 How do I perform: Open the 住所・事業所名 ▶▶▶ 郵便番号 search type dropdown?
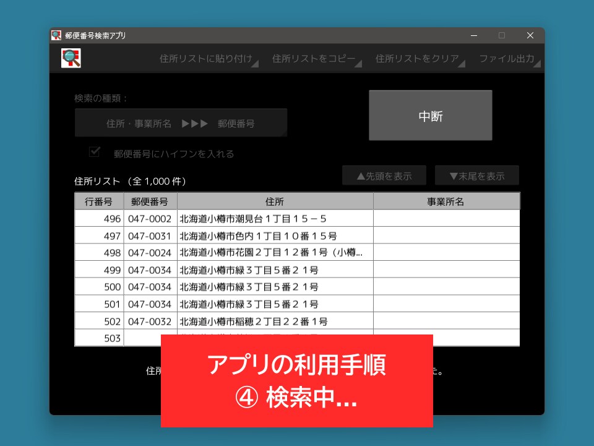coord(181,123)
